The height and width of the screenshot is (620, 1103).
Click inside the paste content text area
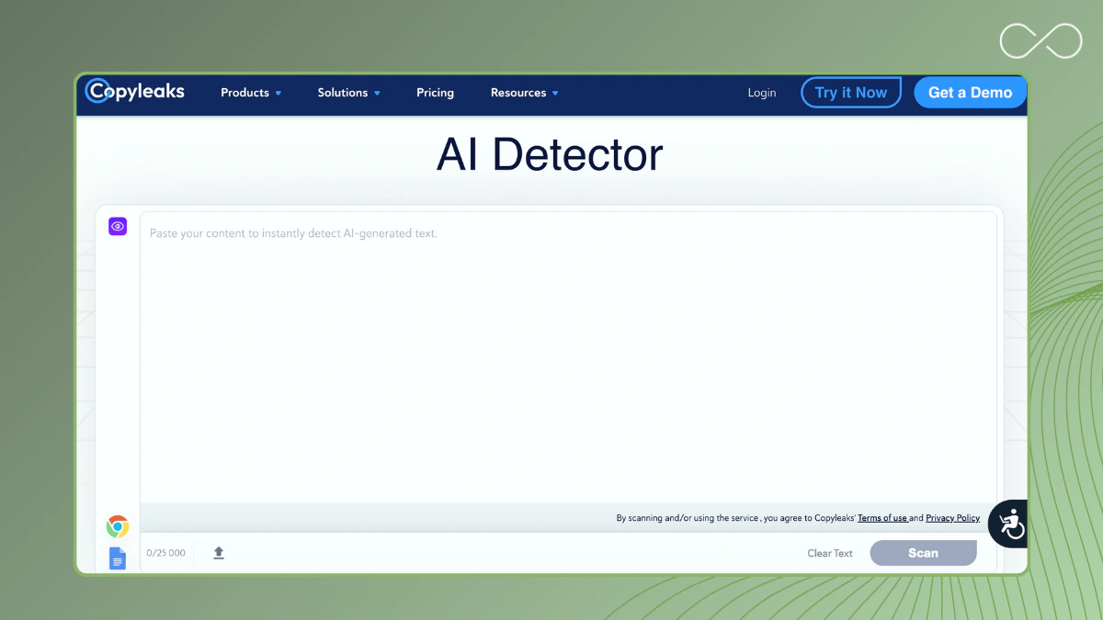pyautogui.click(x=568, y=358)
